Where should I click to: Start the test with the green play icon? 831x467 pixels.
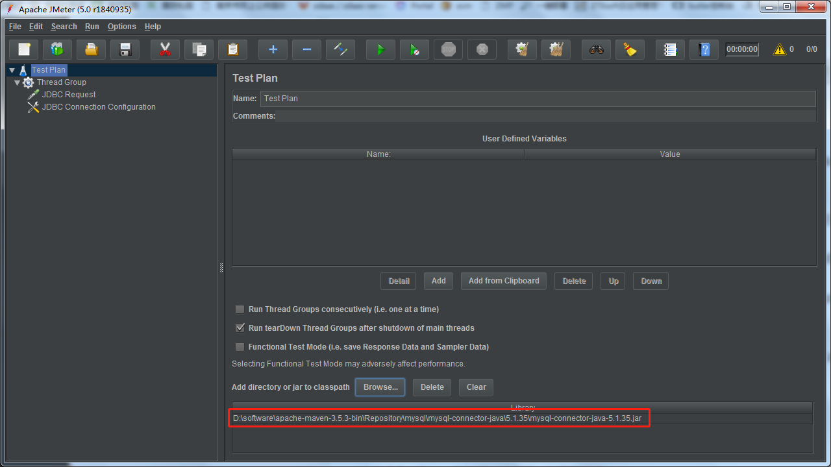coord(380,49)
